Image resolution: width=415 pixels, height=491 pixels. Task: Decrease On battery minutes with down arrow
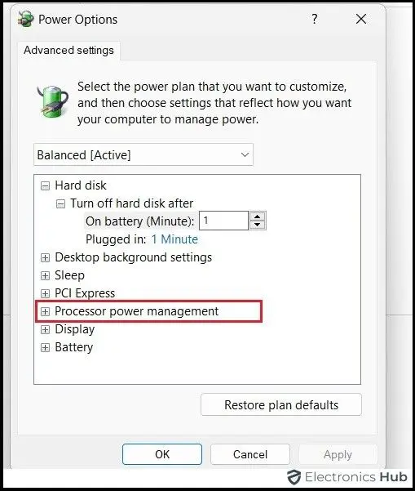pyautogui.click(x=257, y=225)
